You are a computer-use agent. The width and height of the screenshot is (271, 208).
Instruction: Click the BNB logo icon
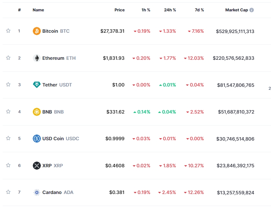37,112
